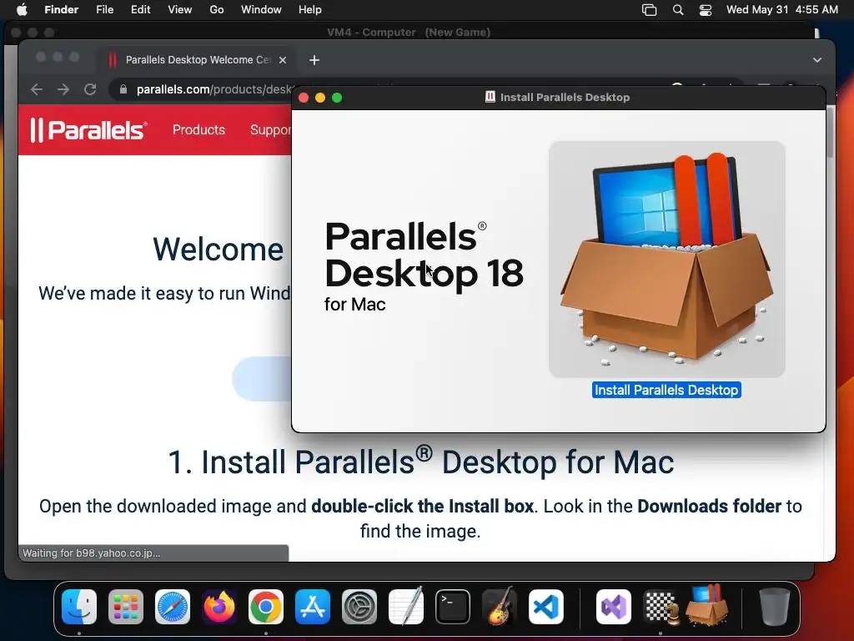Click the Support link in the Parallels header
The image size is (854, 641).
click(x=271, y=129)
